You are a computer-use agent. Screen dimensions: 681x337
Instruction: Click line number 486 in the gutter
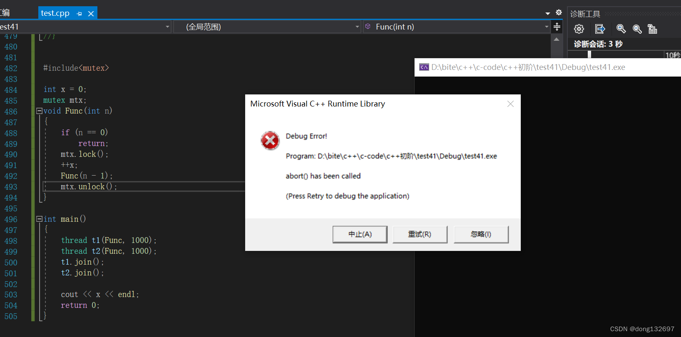pyautogui.click(x=11, y=112)
